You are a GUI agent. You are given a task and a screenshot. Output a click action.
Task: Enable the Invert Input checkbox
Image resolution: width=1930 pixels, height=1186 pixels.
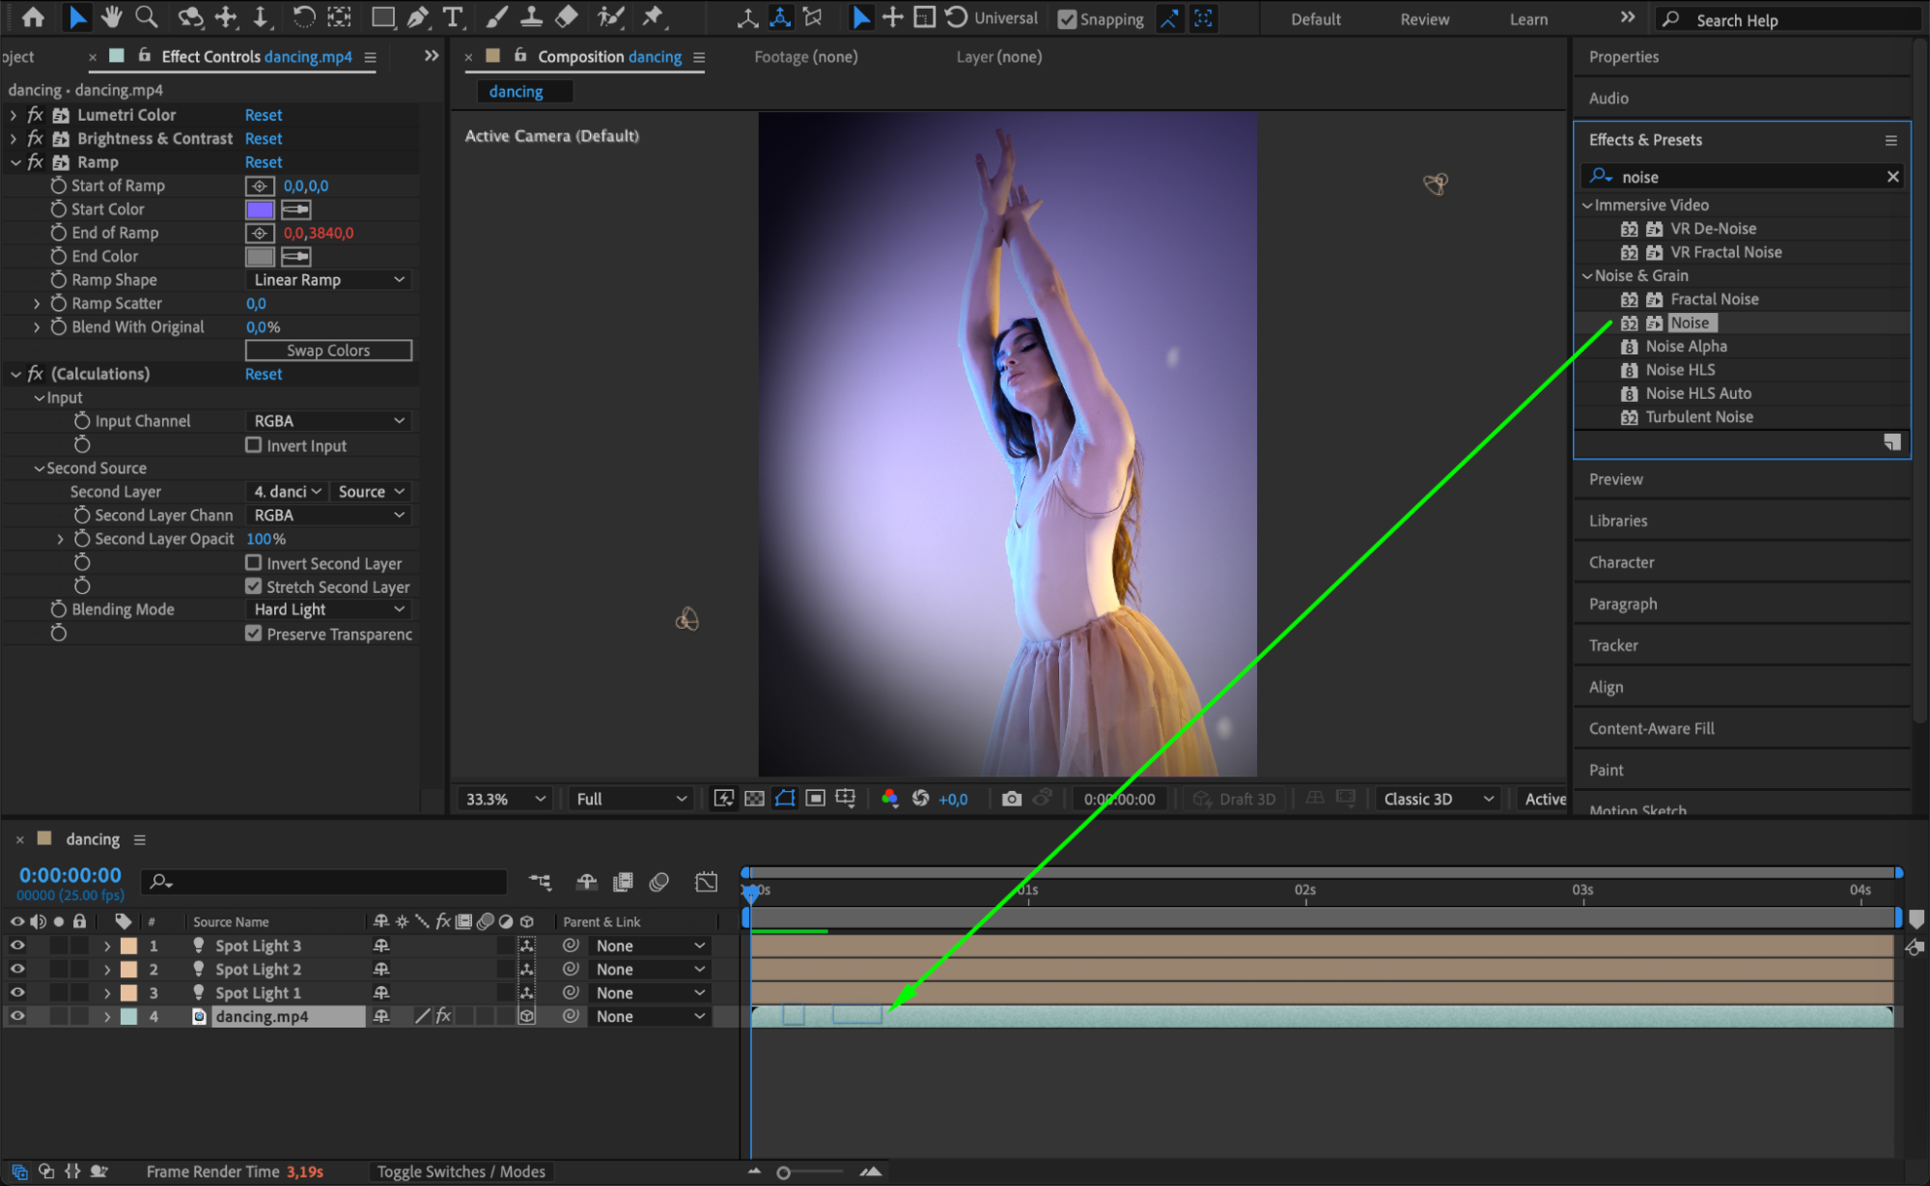point(254,445)
